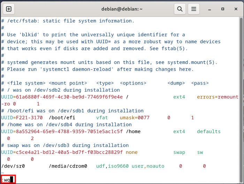Click the 'sw' option

pyautogui.click(x=200, y=152)
